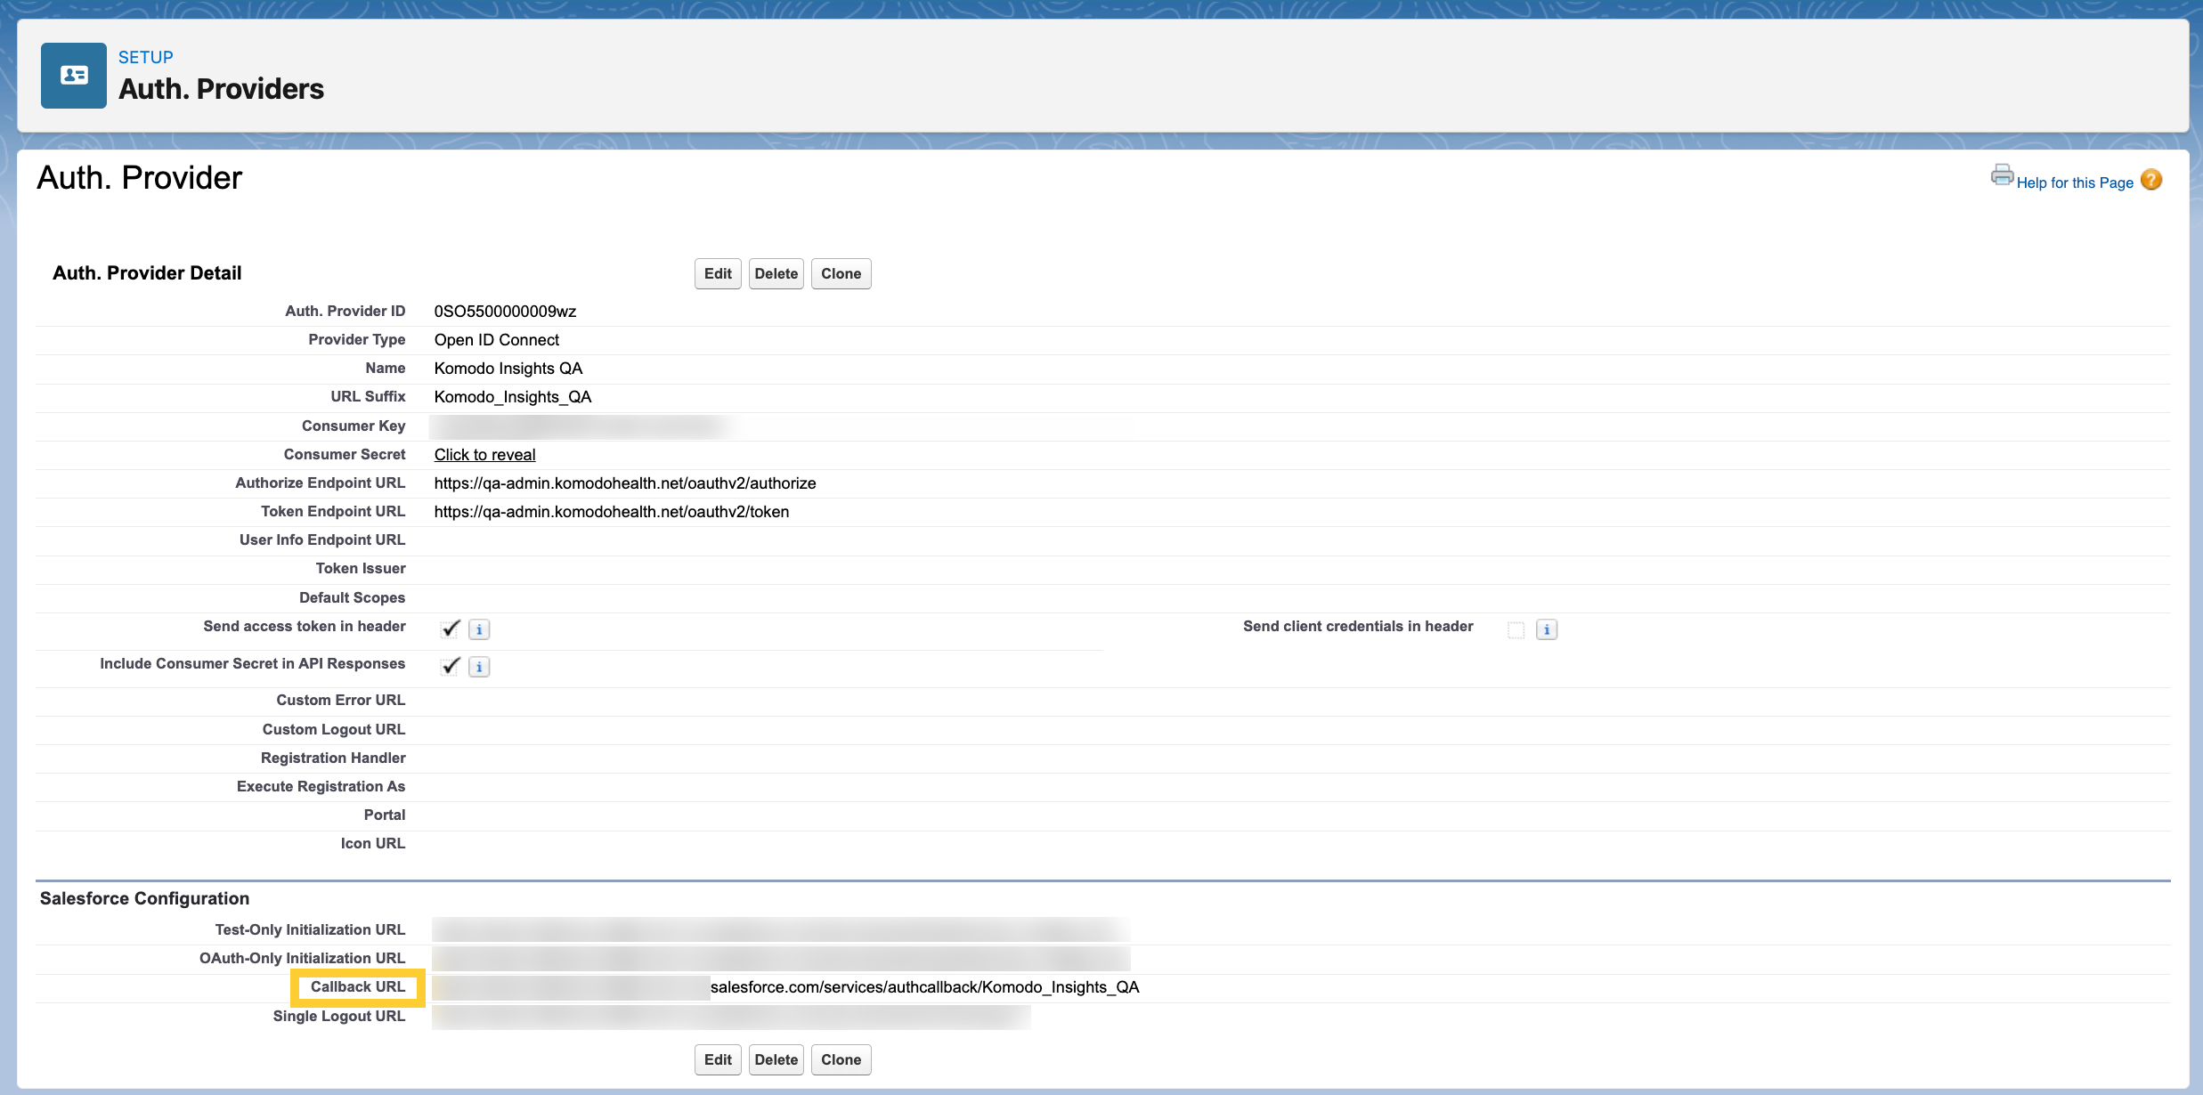This screenshot has width=2203, height=1095.
Task: Click the top Edit button
Action: [x=718, y=274]
